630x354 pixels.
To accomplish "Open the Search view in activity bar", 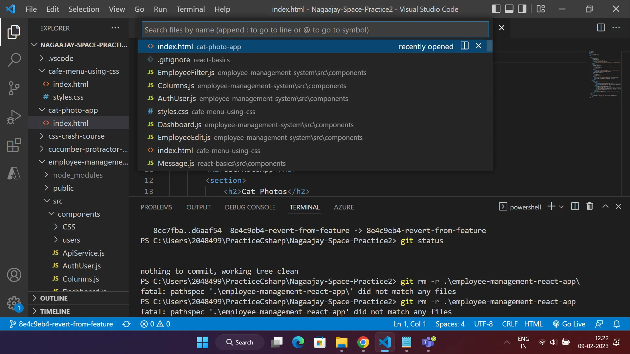I will [x=14, y=60].
